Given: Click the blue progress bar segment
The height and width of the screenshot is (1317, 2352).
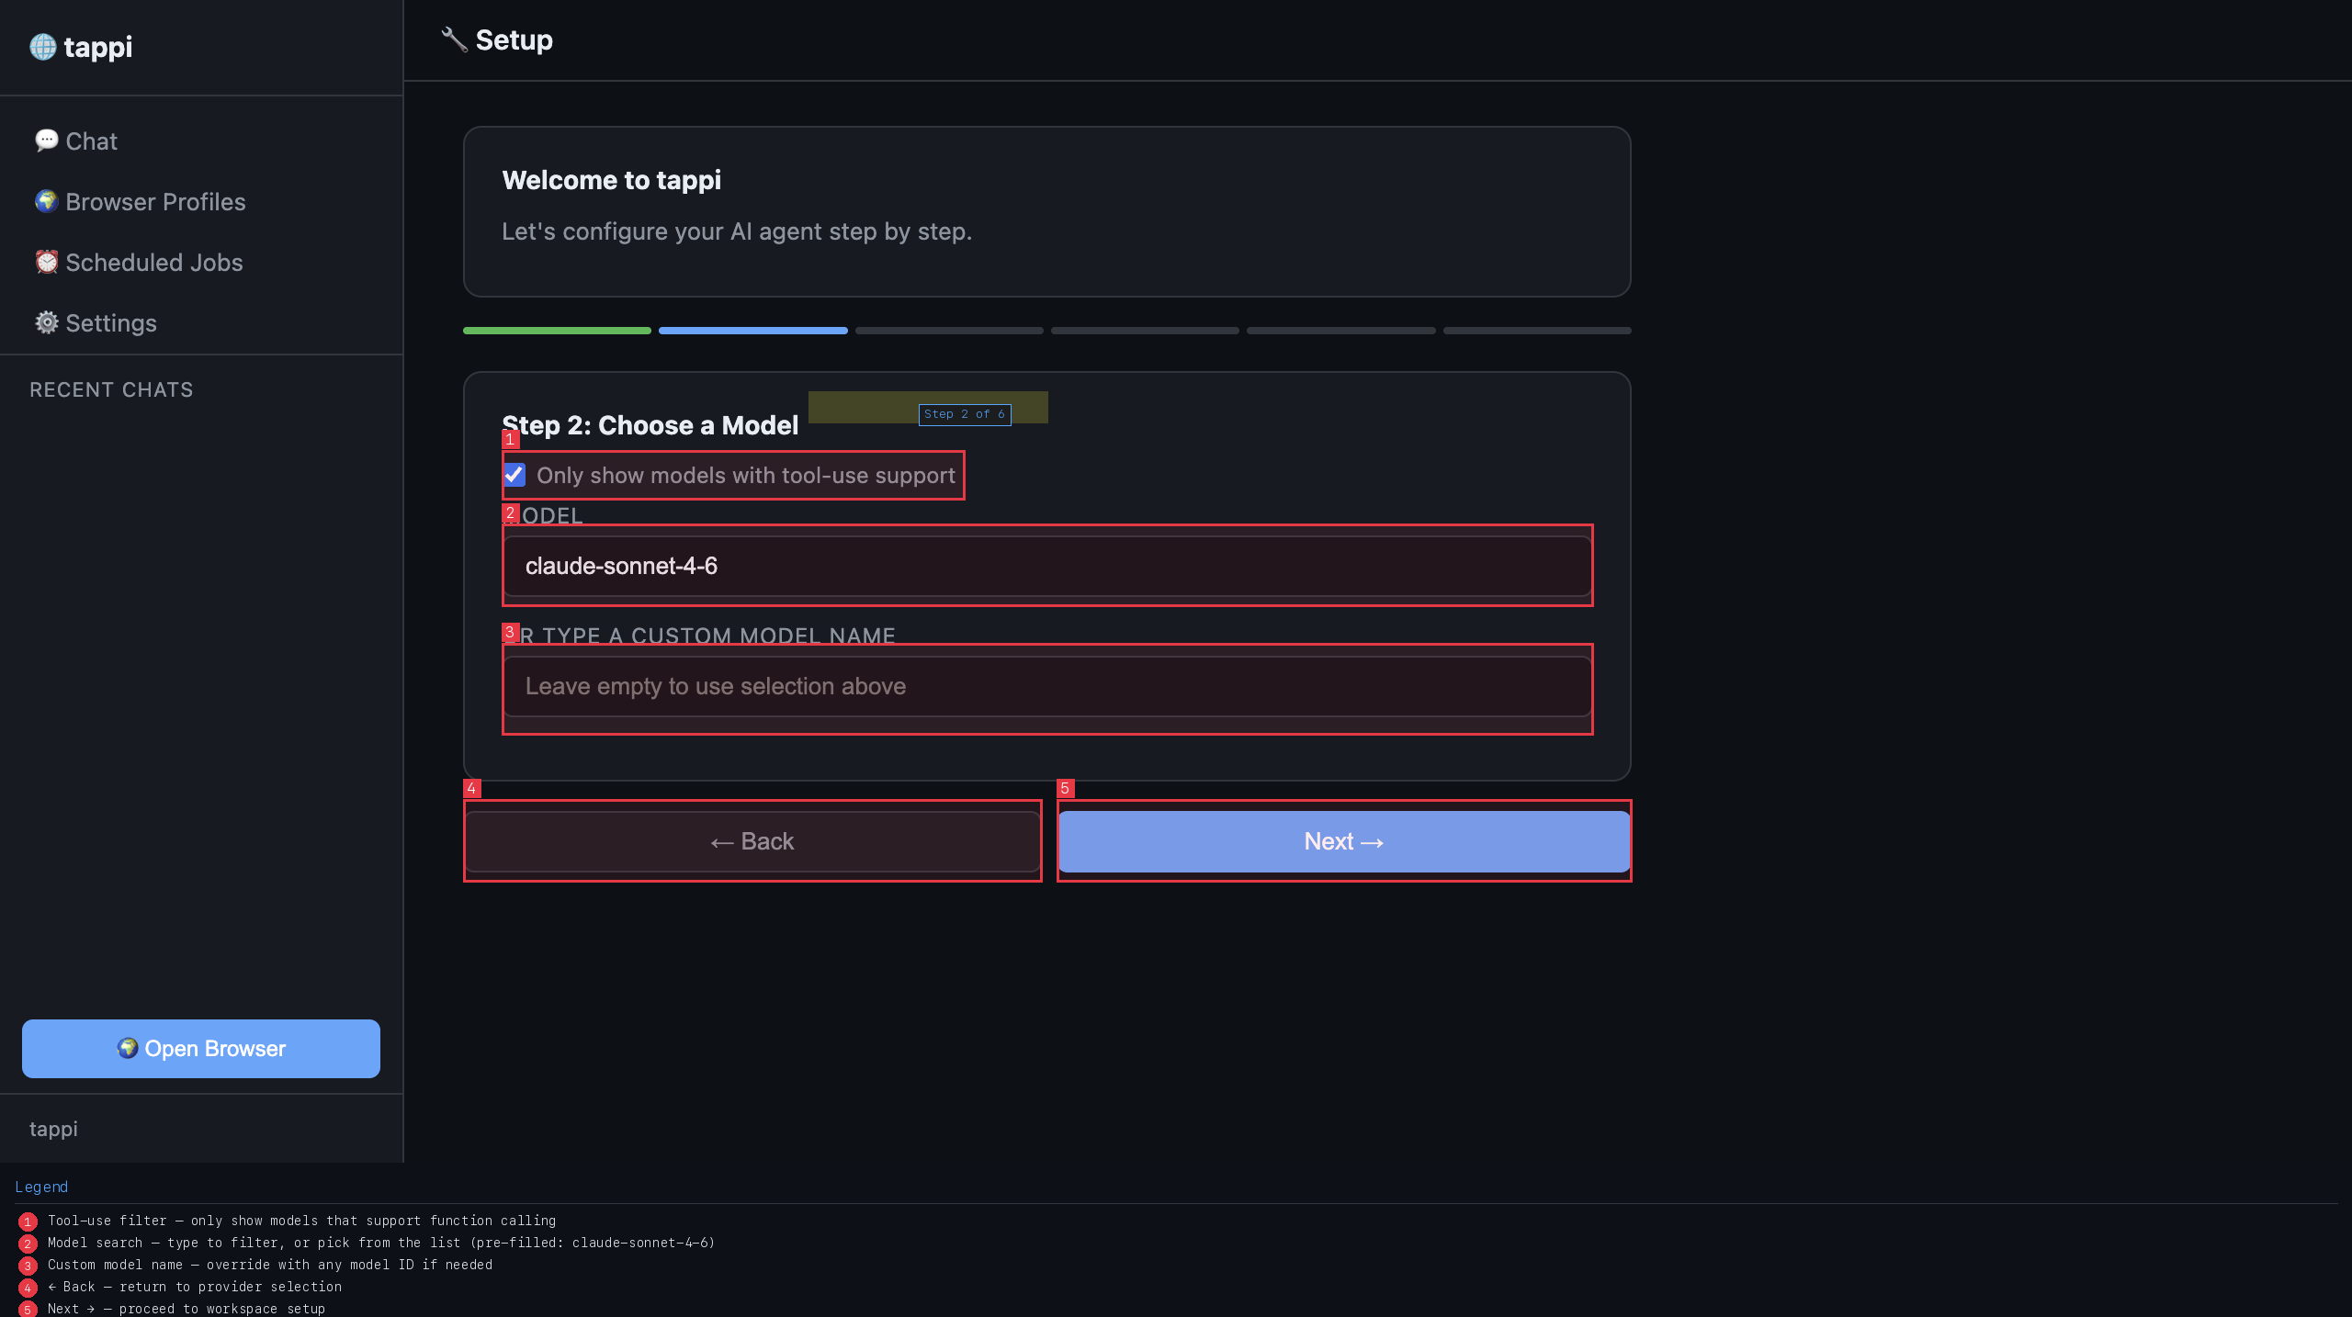Looking at the screenshot, I should pyautogui.click(x=752, y=331).
